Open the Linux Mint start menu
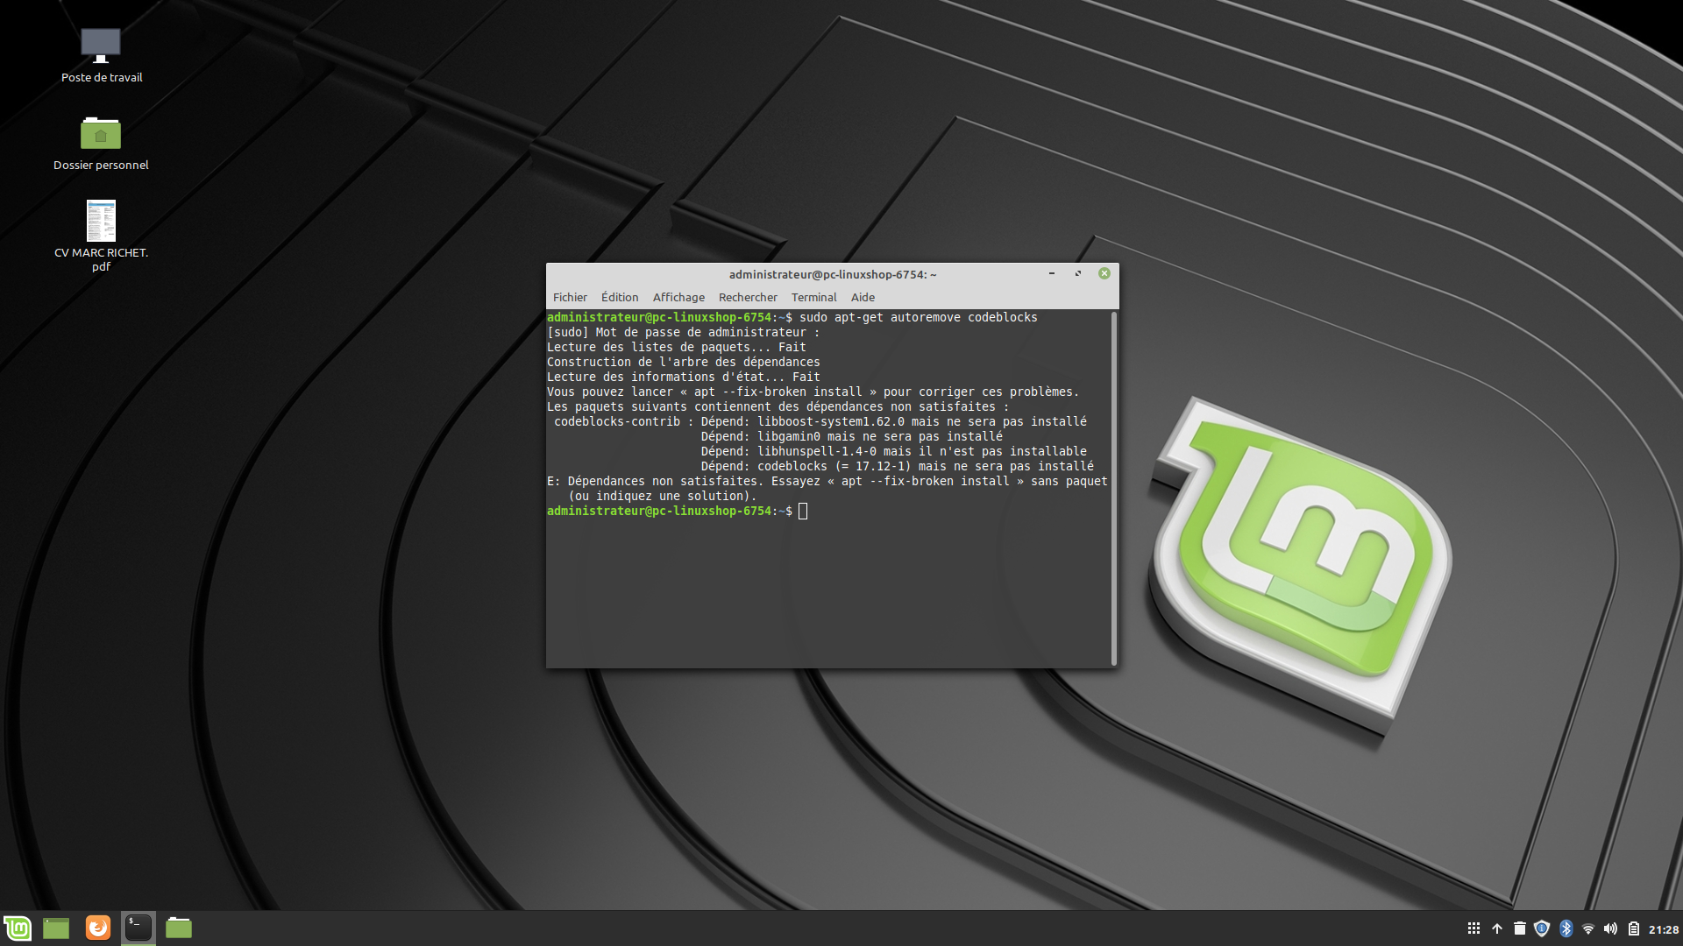This screenshot has height=946, width=1683. click(x=18, y=928)
